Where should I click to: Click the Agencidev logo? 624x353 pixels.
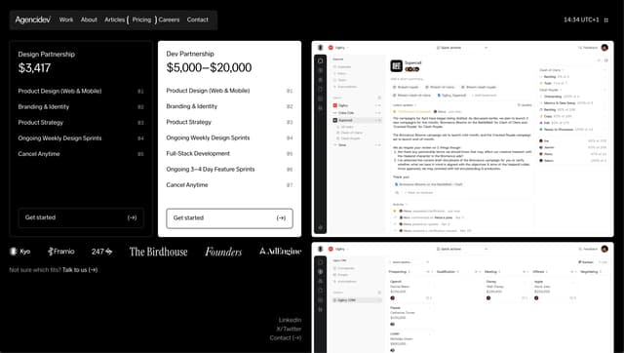[x=33, y=20]
